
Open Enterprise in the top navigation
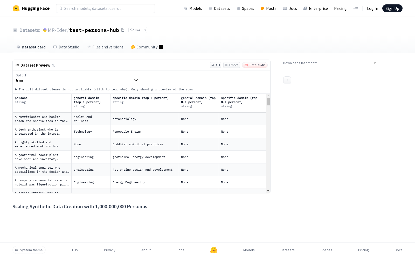click(315, 8)
